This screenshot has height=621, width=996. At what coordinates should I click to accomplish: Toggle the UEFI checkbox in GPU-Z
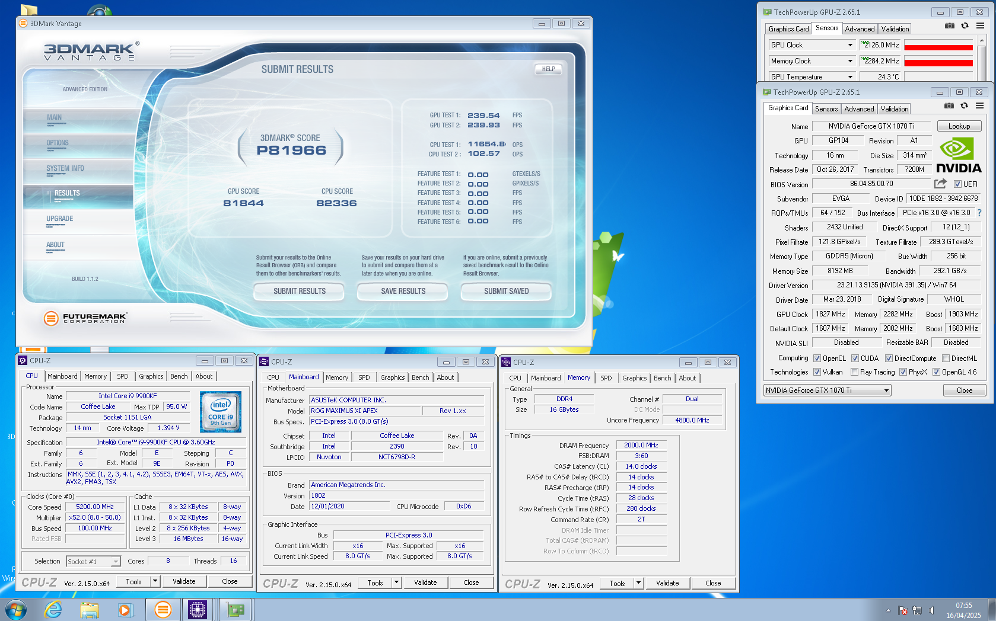957,184
